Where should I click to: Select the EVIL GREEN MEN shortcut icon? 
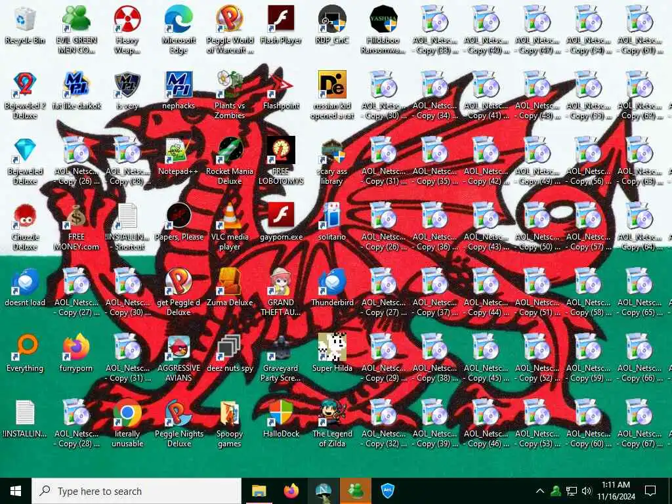(76, 20)
